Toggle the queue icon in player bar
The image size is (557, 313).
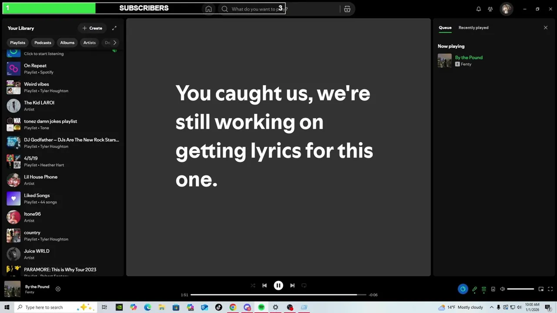tap(484, 289)
